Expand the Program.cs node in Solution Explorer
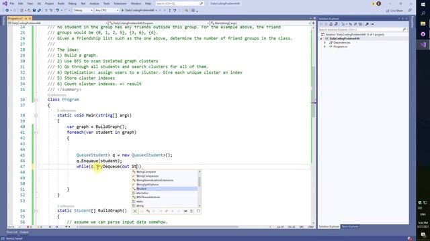The height and width of the screenshot is (241, 430). pos(325,47)
